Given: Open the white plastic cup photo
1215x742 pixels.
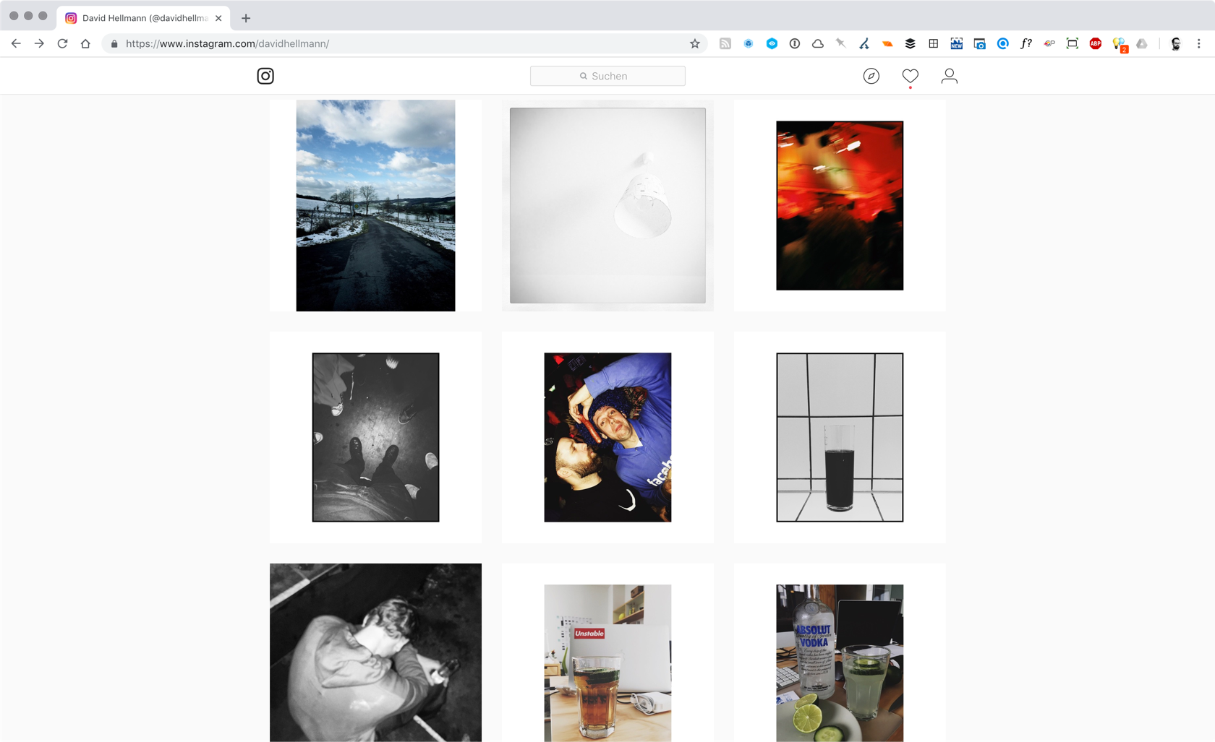Looking at the screenshot, I should 607,205.
